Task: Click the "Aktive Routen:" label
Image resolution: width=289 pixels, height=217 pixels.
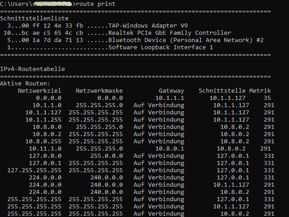Action: pos(25,84)
